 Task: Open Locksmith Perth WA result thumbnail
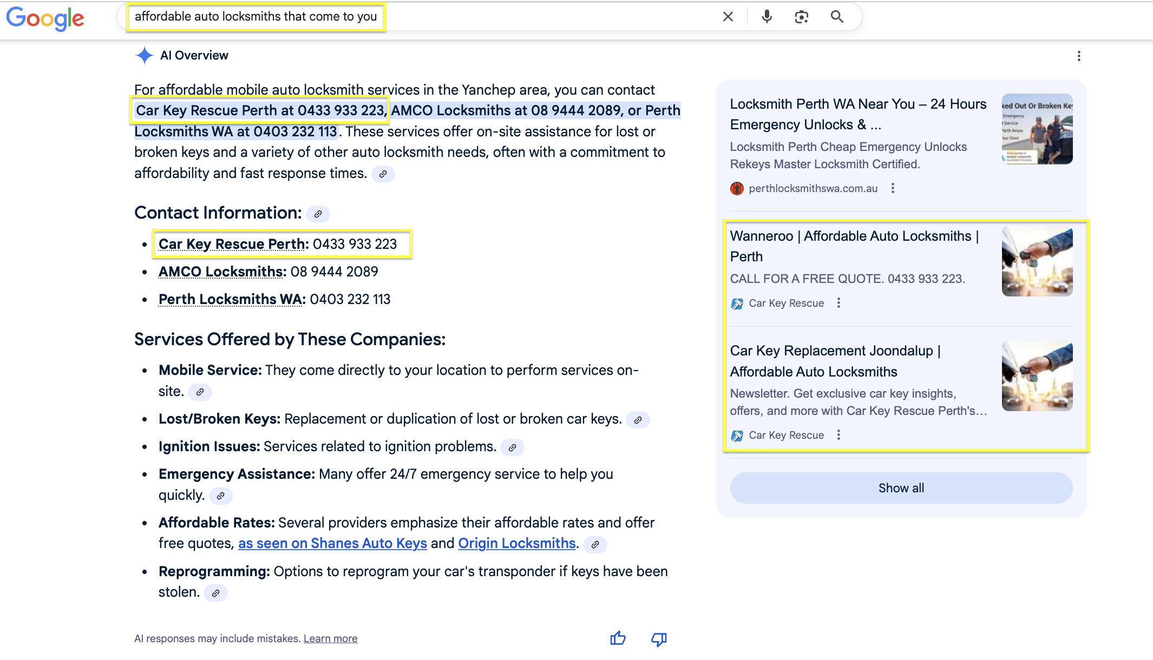click(x=1037, y=129)
